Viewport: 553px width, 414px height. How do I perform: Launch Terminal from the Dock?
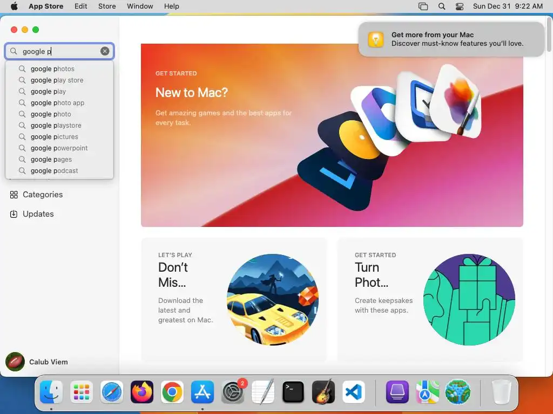293,392
